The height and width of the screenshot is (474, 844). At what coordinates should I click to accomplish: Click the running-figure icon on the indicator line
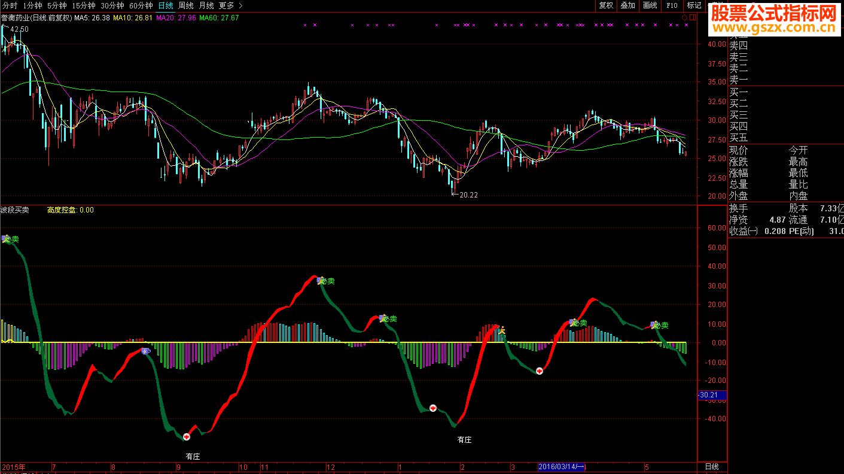click(x=502, y=330)
